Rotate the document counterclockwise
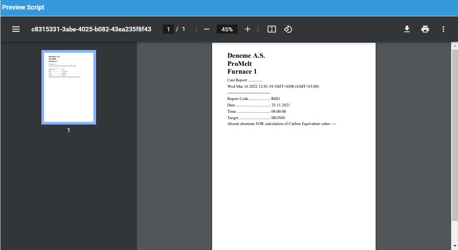This screenshot has width=458, height=250. pos(288,29)
